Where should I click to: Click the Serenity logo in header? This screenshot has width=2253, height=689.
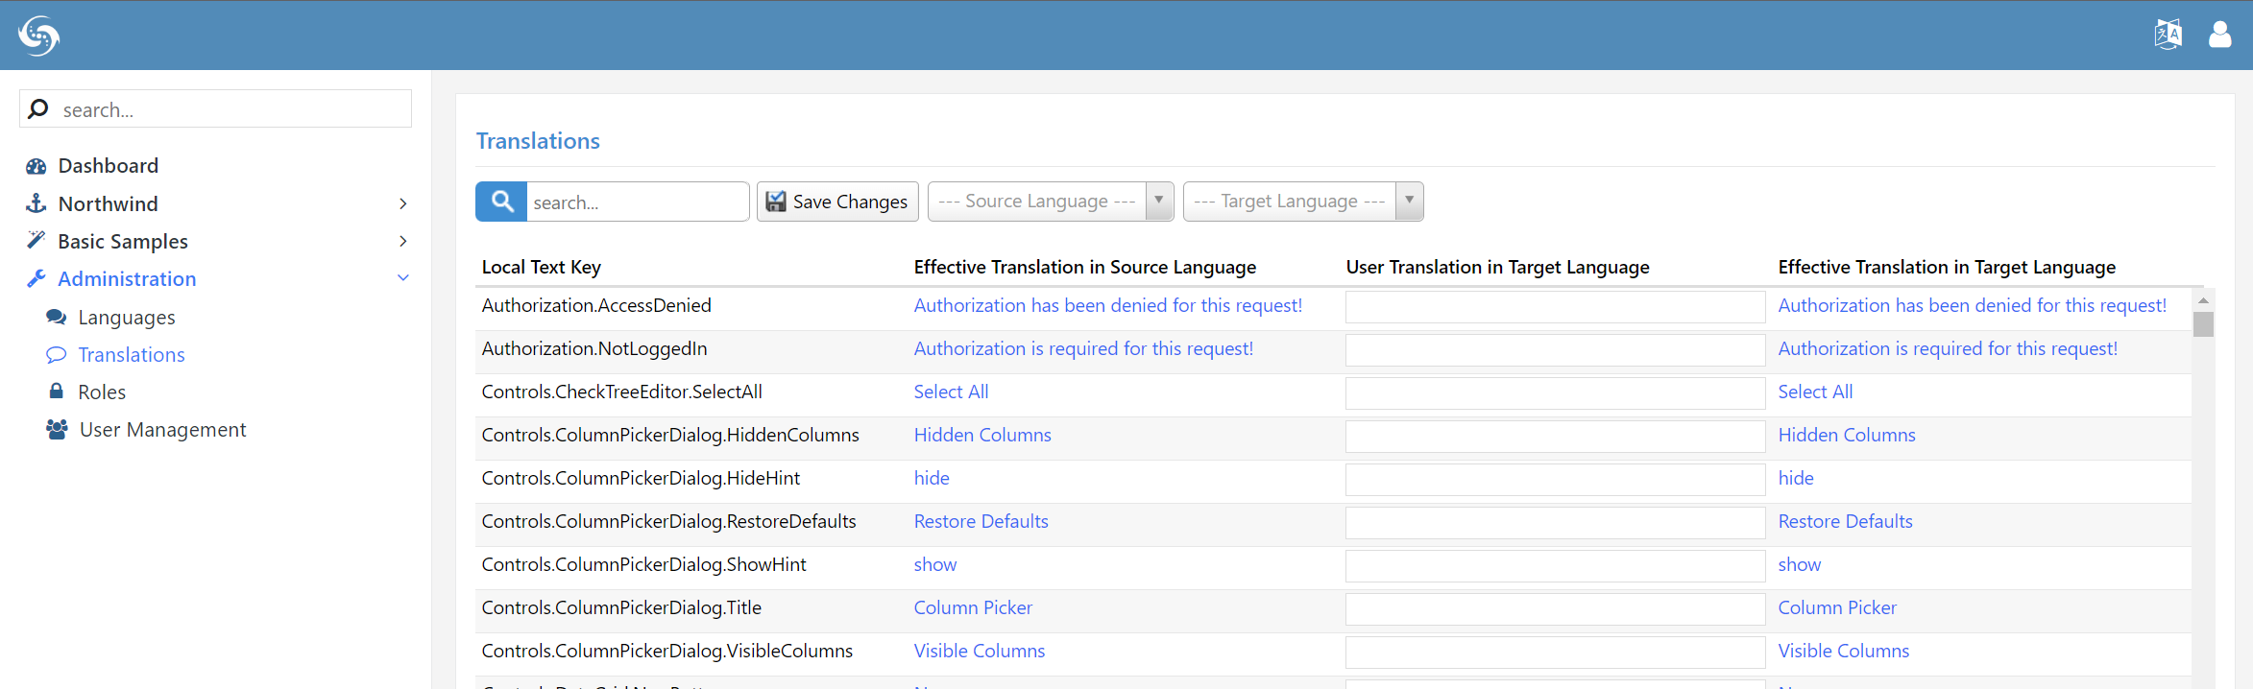click(x=38, y=36)
